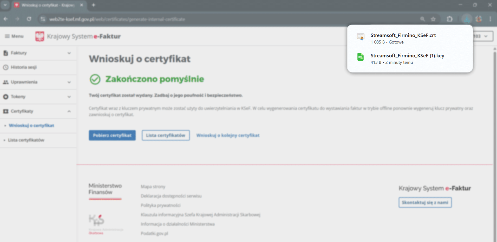The image size is (497, 242).
Task: Open the Wnioskuj o kolejny certyfikat link
Action: 228,135
